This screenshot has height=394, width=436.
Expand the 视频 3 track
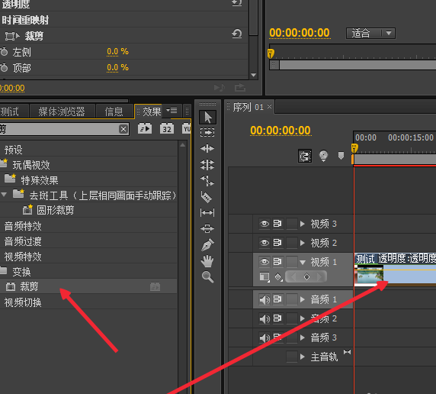(x=303, y=224)
